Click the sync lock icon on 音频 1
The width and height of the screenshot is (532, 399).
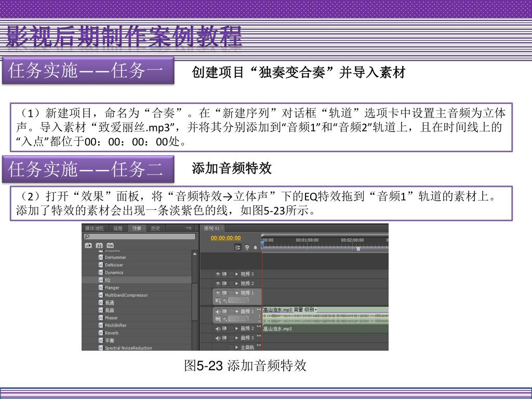tap(224, 311)
